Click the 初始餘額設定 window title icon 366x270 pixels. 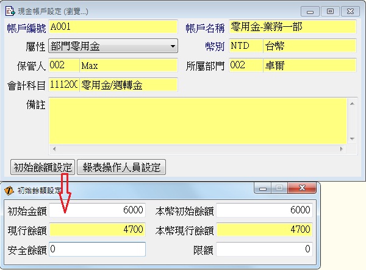click(9, 190)
